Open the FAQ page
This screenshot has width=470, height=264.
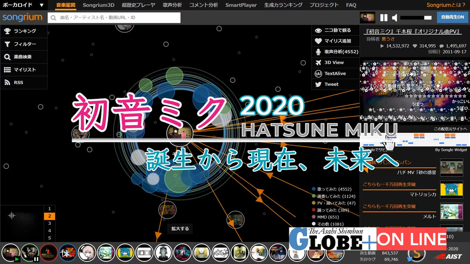coord(351,5)
